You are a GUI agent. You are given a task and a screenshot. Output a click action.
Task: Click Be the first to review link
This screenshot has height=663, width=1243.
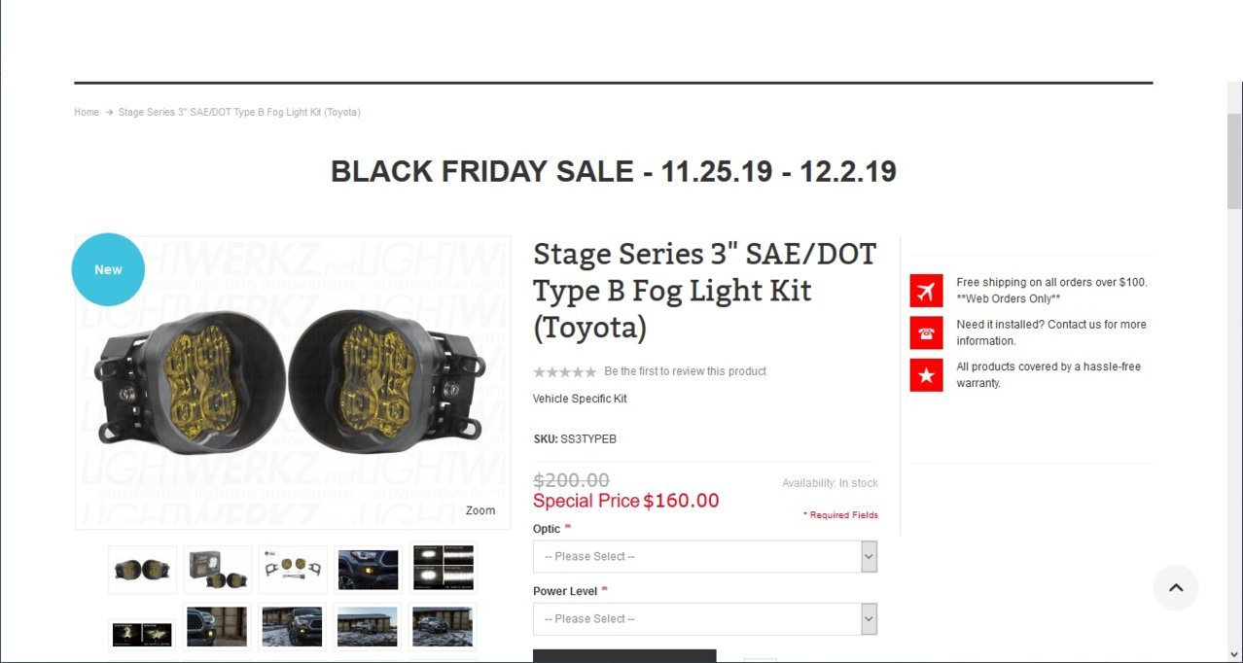point(685,371)
